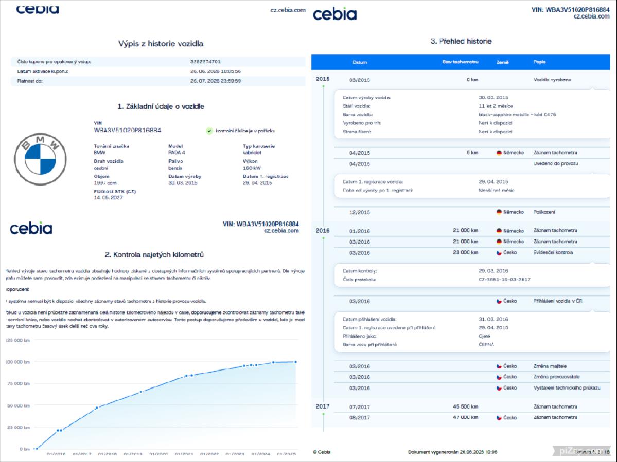Click the Poškození description in 12/2015 row
This screenshot has height=462, width=617.
544,212
